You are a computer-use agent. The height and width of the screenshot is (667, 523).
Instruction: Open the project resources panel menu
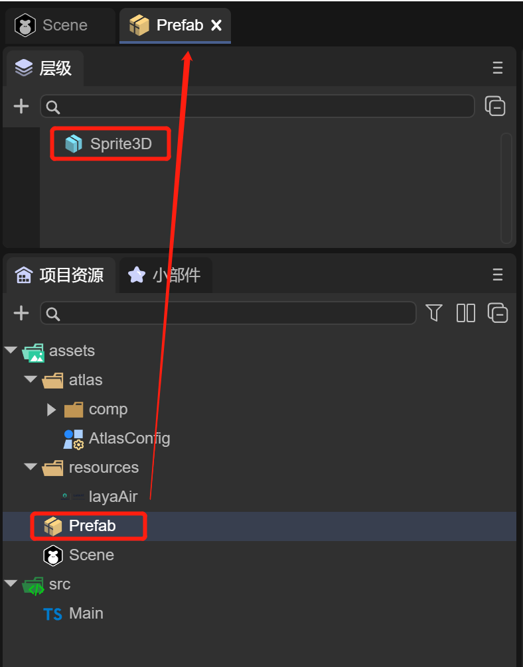(x=497, y=274)
